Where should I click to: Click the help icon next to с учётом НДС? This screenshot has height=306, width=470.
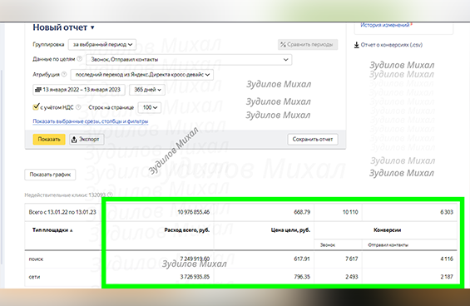[x=78, y=107]
